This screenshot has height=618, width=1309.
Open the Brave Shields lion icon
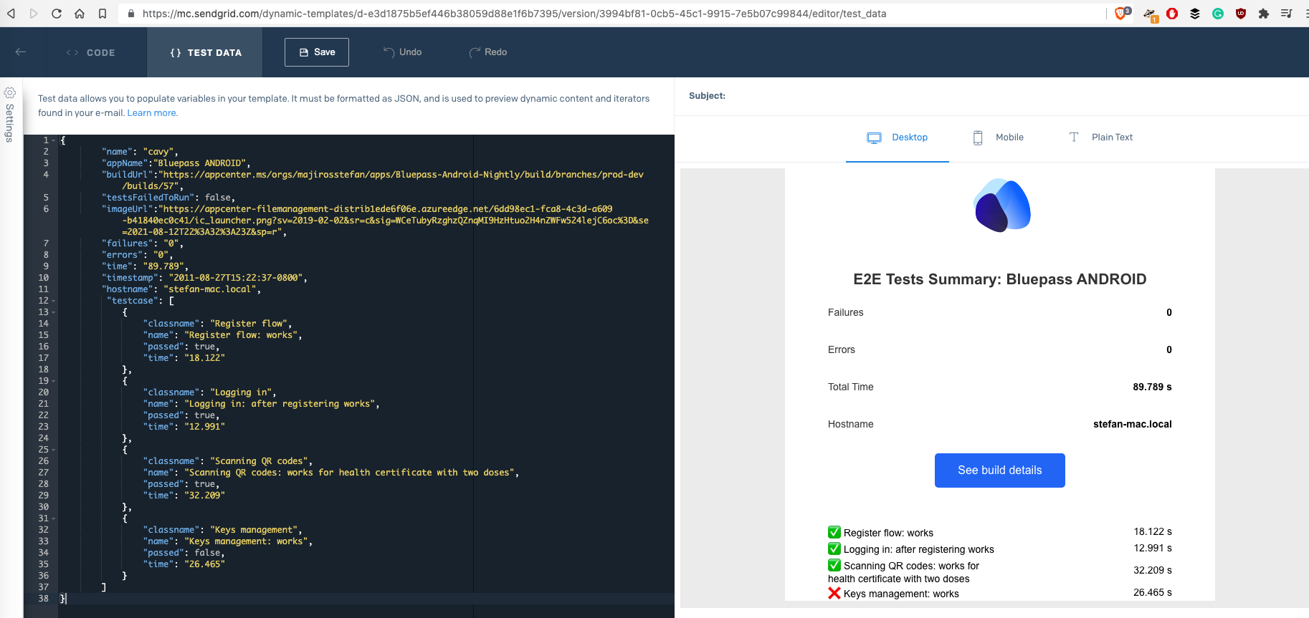pyautogui.click(x=1121, y=13)
